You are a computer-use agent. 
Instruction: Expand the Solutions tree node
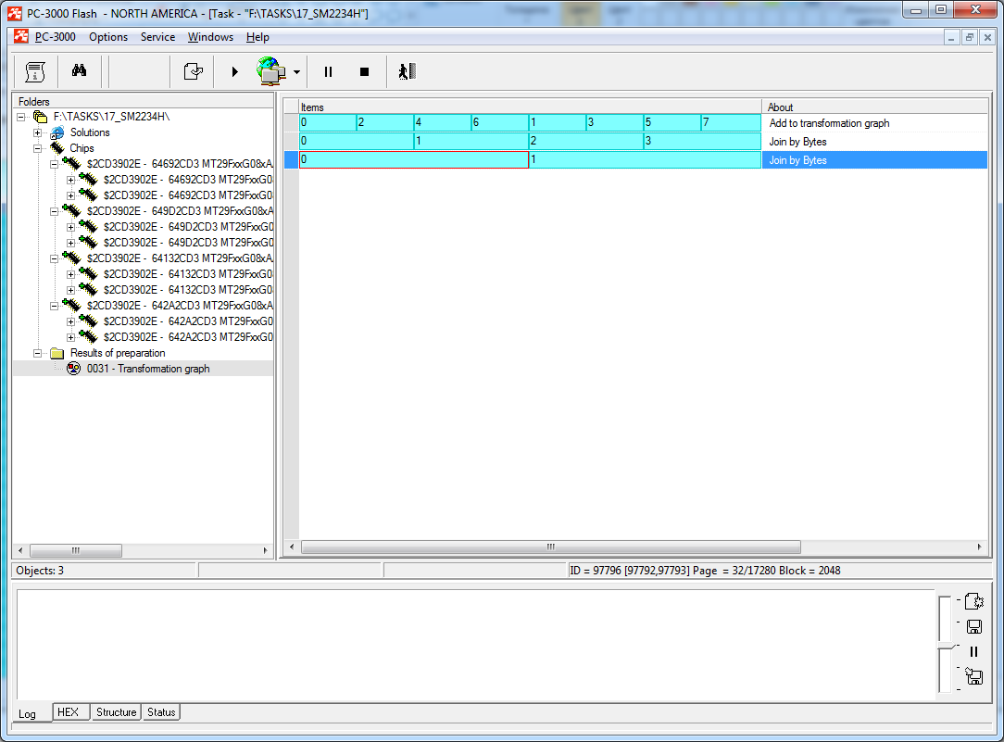(x=38, y=132)
